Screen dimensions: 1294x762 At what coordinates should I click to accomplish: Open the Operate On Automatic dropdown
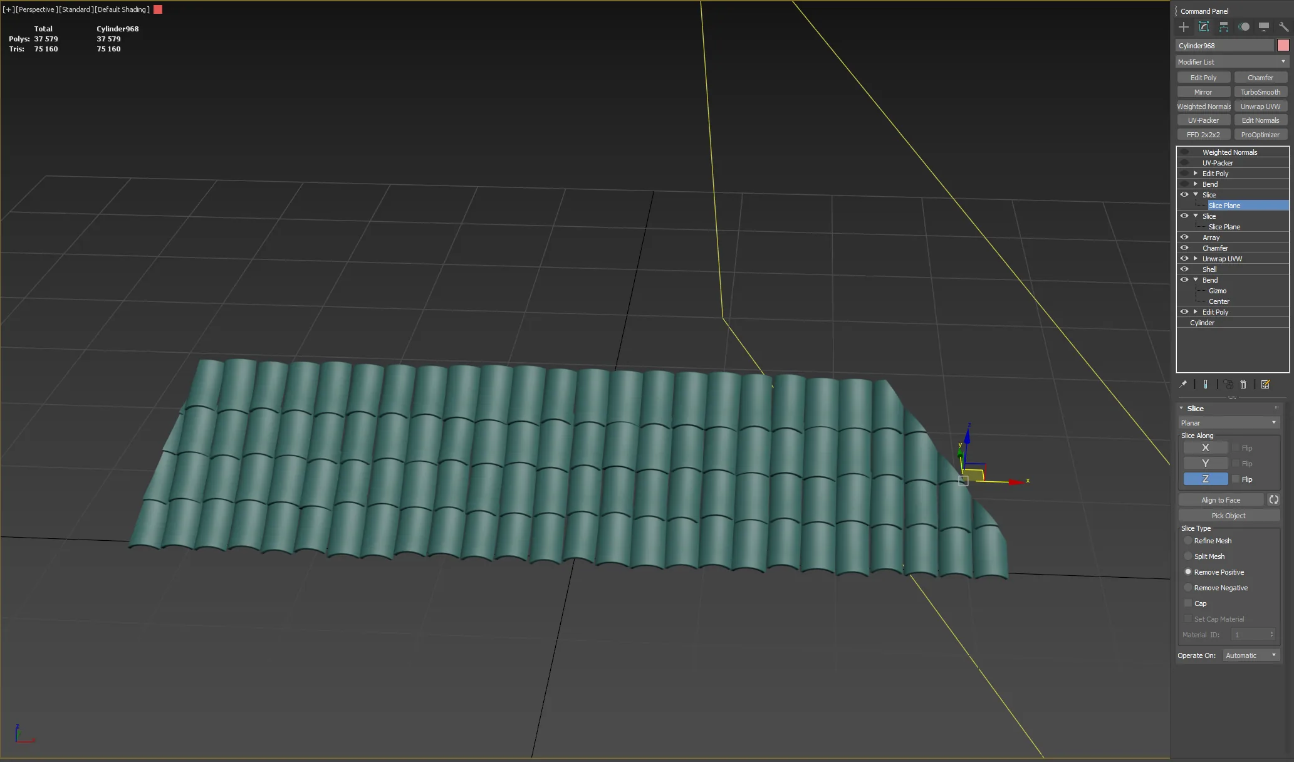[x=1251, y=655]
